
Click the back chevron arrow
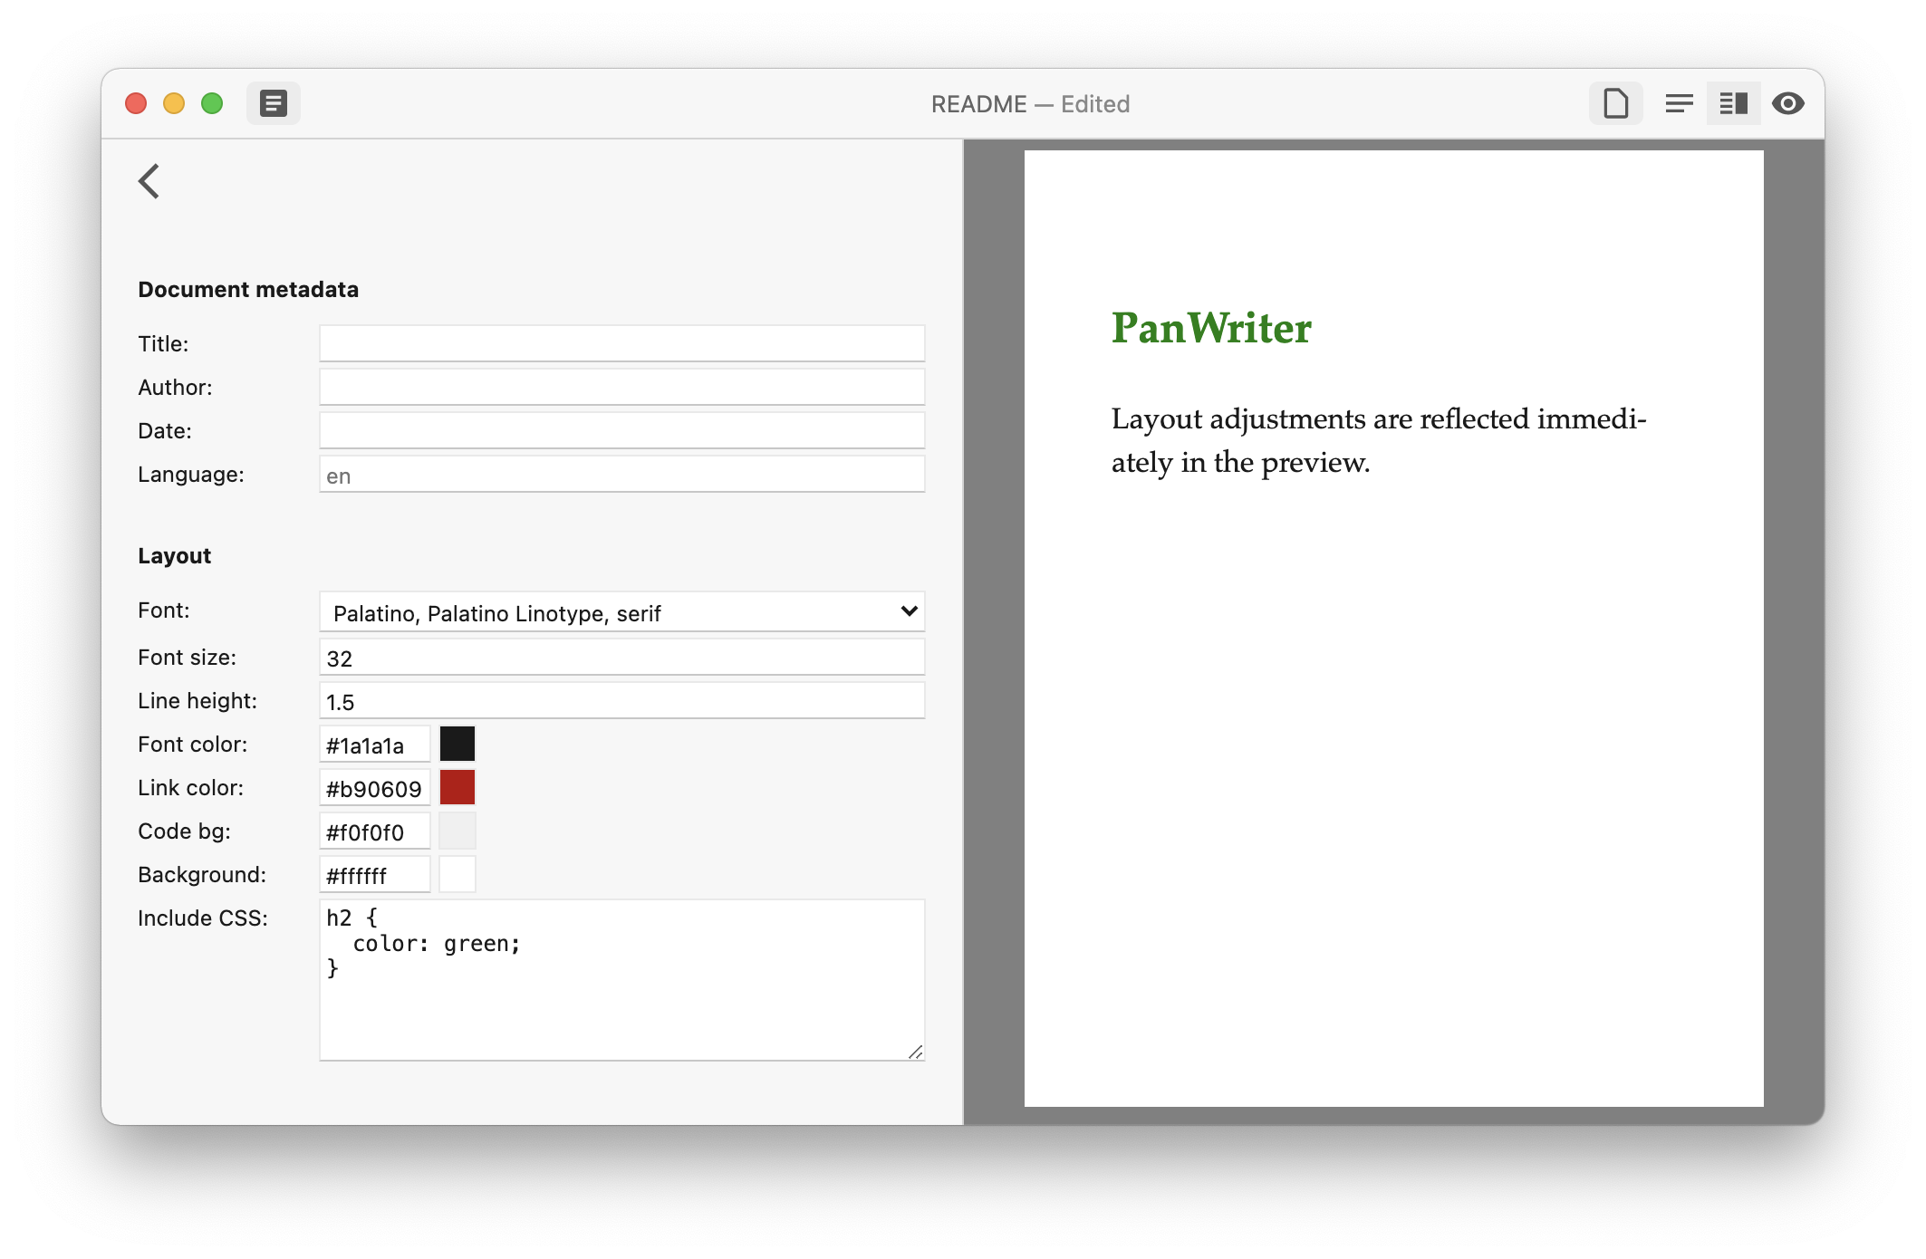pyautogui.click(x=149, y=181)
